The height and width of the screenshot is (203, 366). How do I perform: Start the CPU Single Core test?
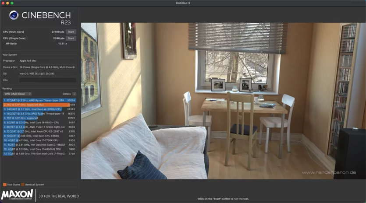[x=71, y=38]
